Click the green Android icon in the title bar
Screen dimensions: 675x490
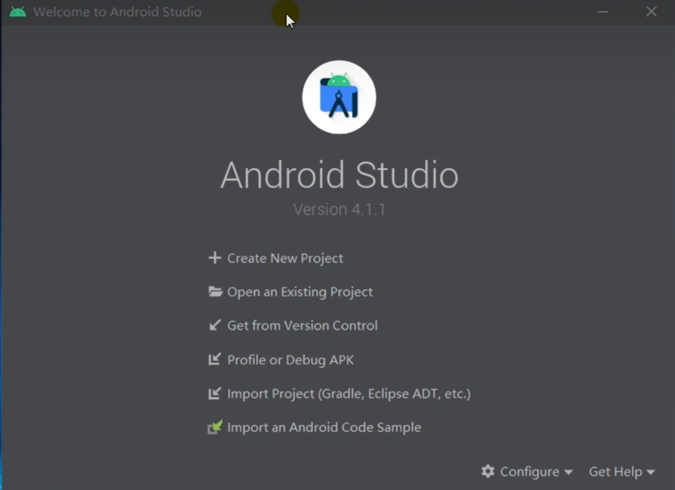(17, 11)
